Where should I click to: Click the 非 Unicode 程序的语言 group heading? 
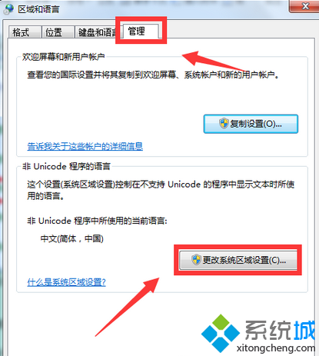point(66,166)
